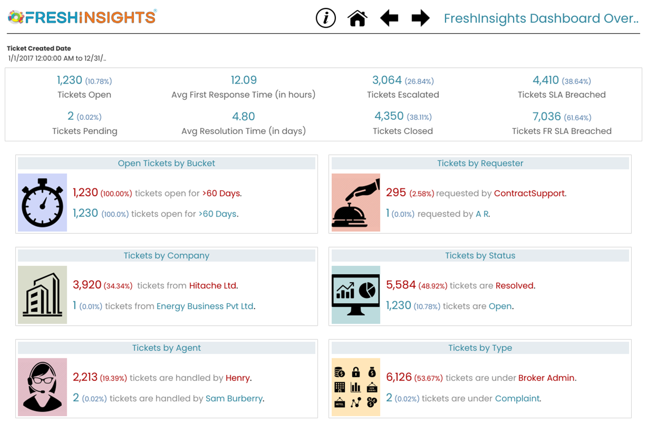Open the Tickets by Agent section header

[x=167, y=348]
